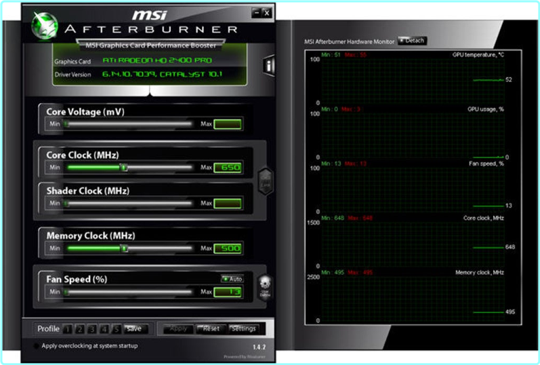Screen dimensions: 540x365
Task: Click the Fan Speed slider track
Action: pyautogui.click(x=129, y=292)
